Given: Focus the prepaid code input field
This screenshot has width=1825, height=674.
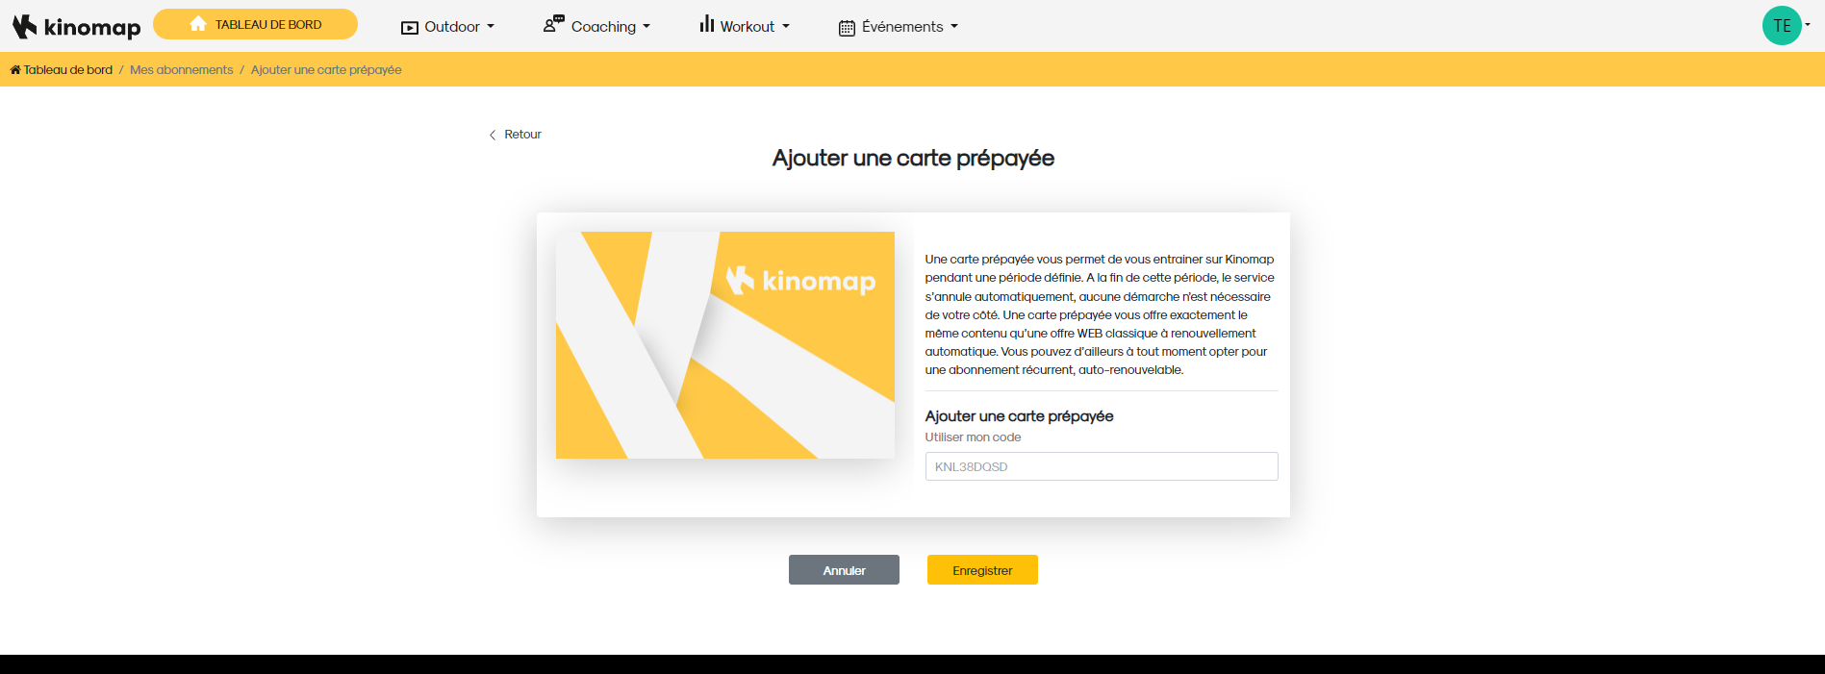Looking at the screenshot, I should [1102, 466].
